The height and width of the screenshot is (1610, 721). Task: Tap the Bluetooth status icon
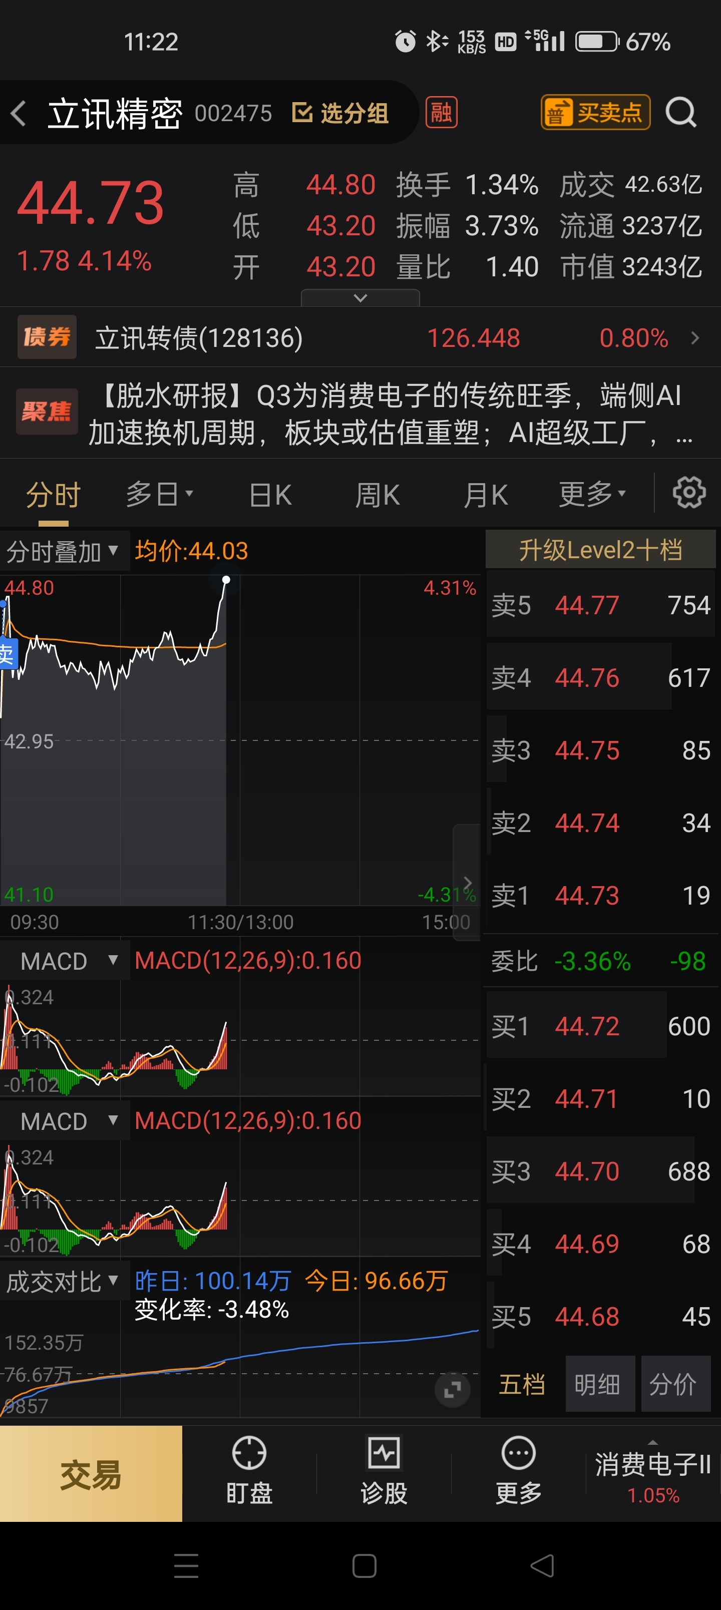pyautogui.click(x=437, y=42)
